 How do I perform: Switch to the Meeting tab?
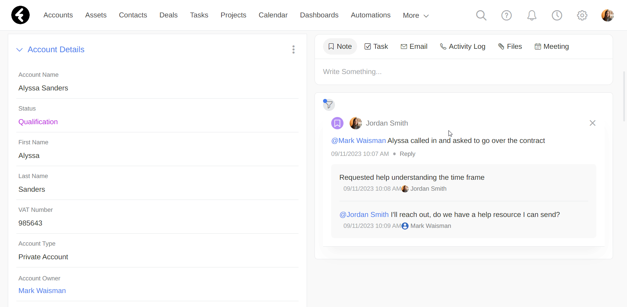tap(552, 46)
